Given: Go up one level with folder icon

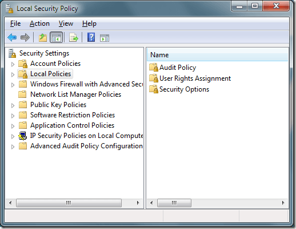Looking at the screenshot, I should (43, 37).
